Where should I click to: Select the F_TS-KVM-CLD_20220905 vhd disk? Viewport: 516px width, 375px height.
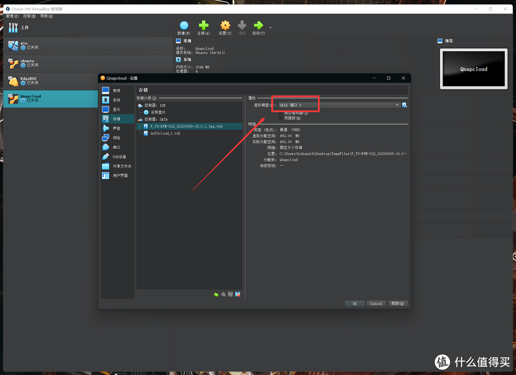[x=189, y=126]
